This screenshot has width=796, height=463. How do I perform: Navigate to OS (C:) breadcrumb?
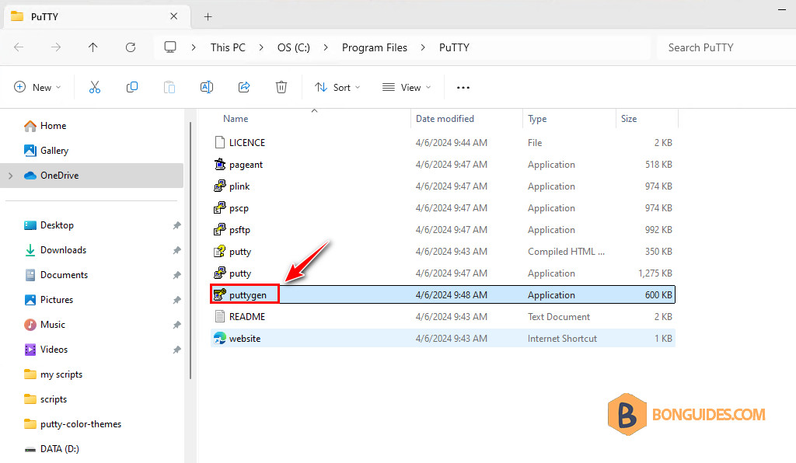click(x=293, y=47)
